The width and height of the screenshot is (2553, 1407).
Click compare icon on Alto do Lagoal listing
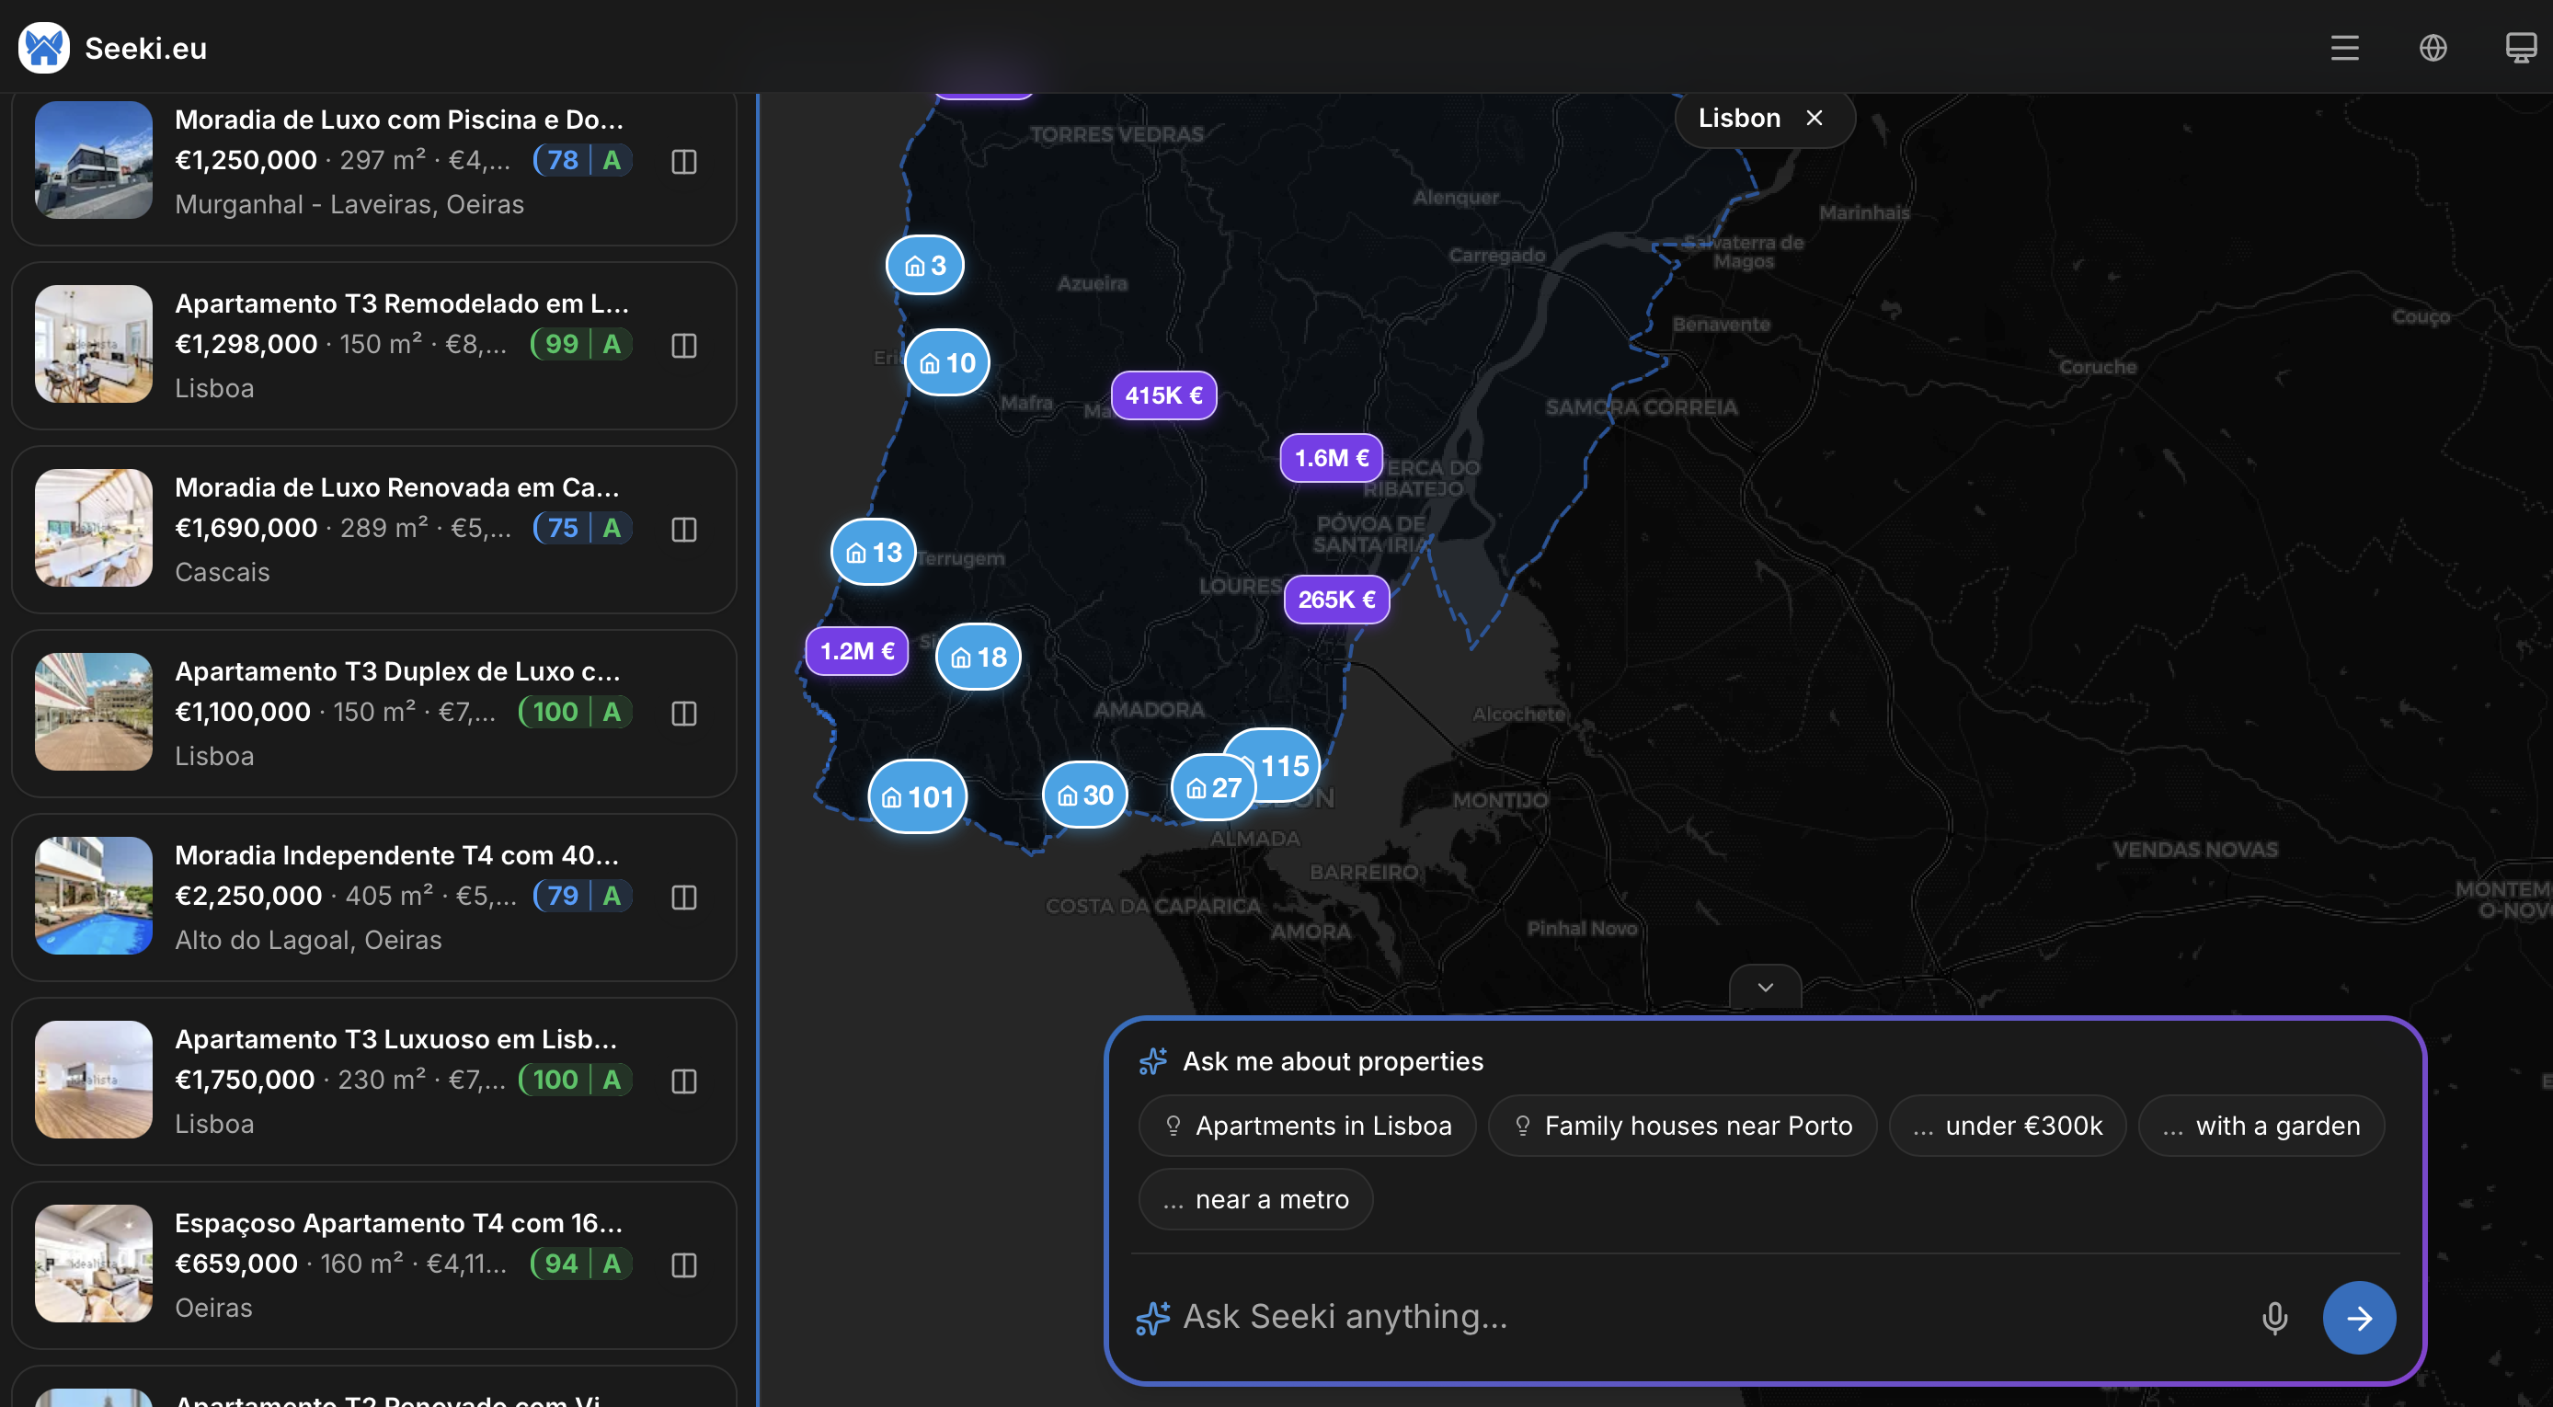point(684,897)
